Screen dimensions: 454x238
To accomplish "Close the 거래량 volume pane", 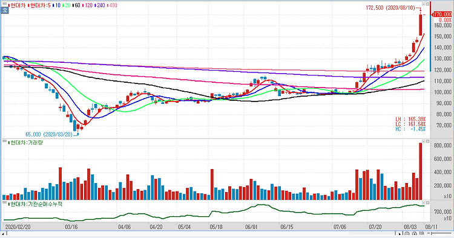I will click(x=427, y=141).
